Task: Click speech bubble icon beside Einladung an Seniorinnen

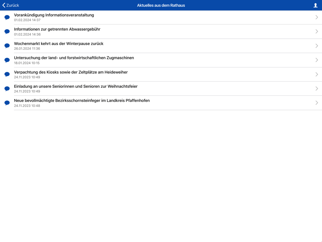Action: pyautogui.click(x=7, y=88)
